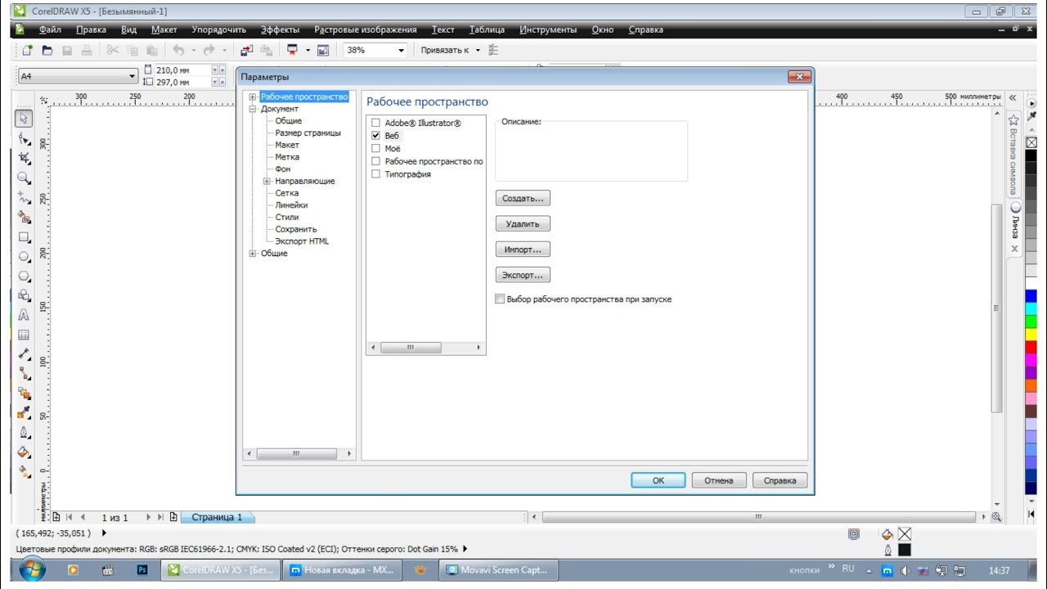Select the Smart Fill tool
Image resolution: width=1047 pixels, height=589 pixels.
point(24,218)
